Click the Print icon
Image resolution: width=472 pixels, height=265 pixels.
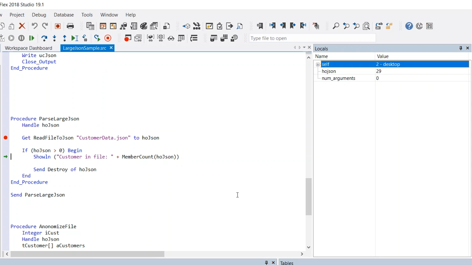point(70,26)
